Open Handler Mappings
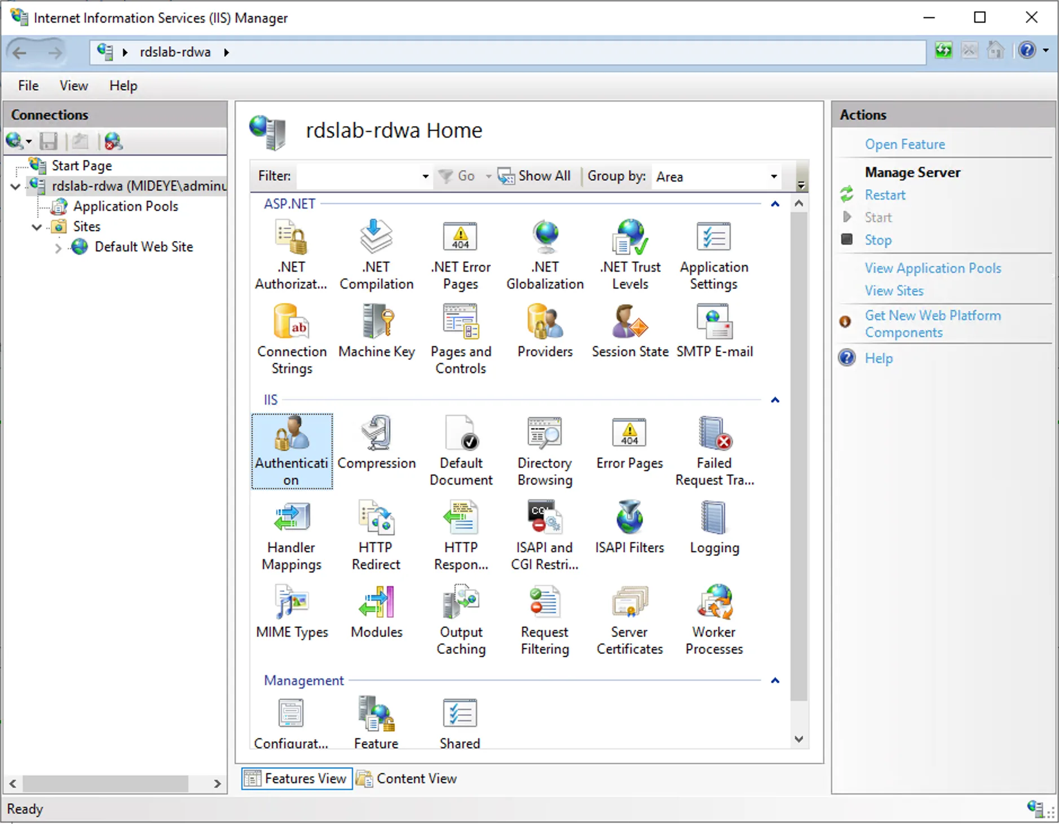This screenshot has height=824, width=1059. click(292, 533)
